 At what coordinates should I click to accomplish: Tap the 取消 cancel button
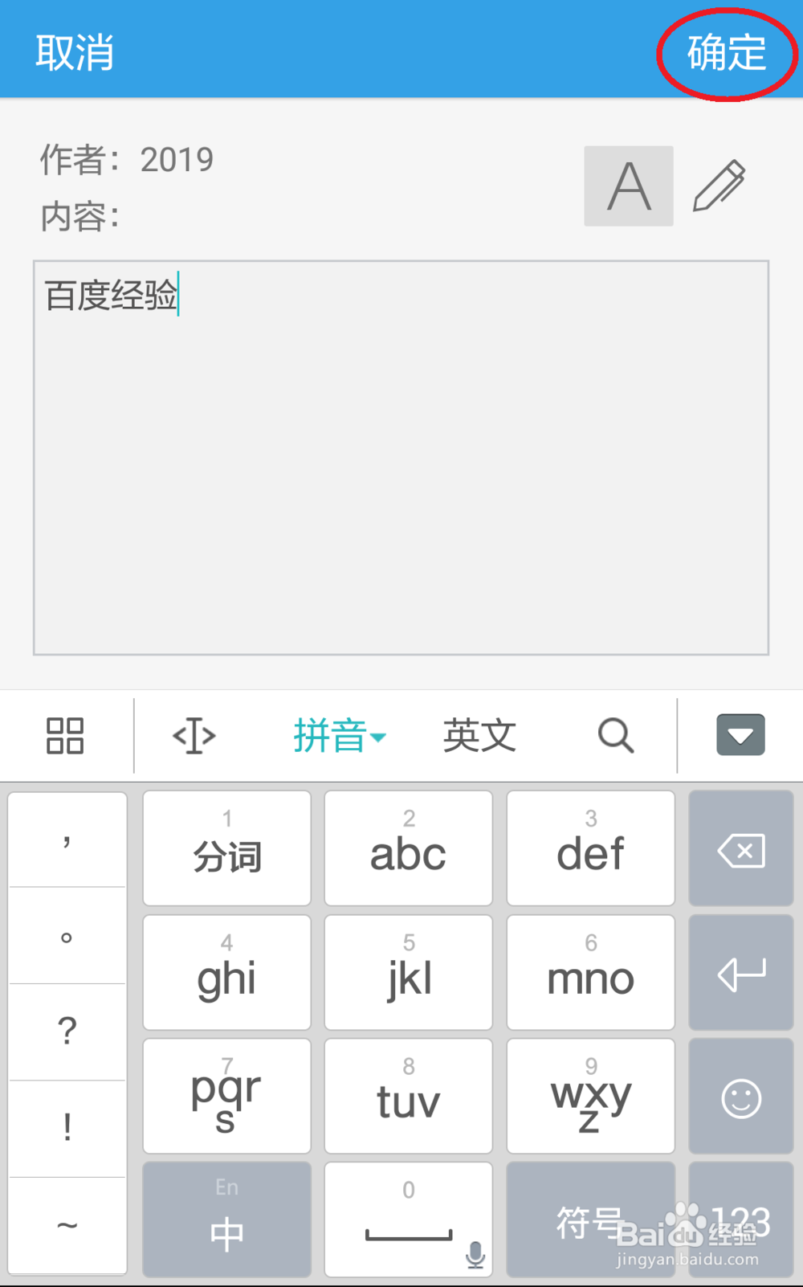[75, 52]
